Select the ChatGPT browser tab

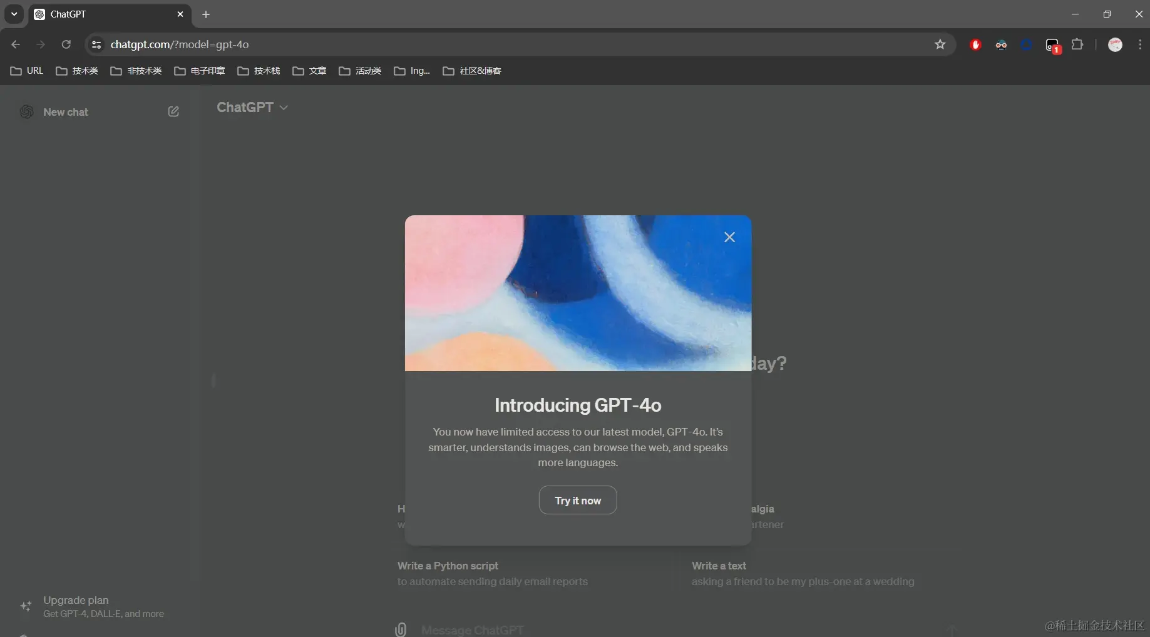pyautogui.click(x=110, y=14)
